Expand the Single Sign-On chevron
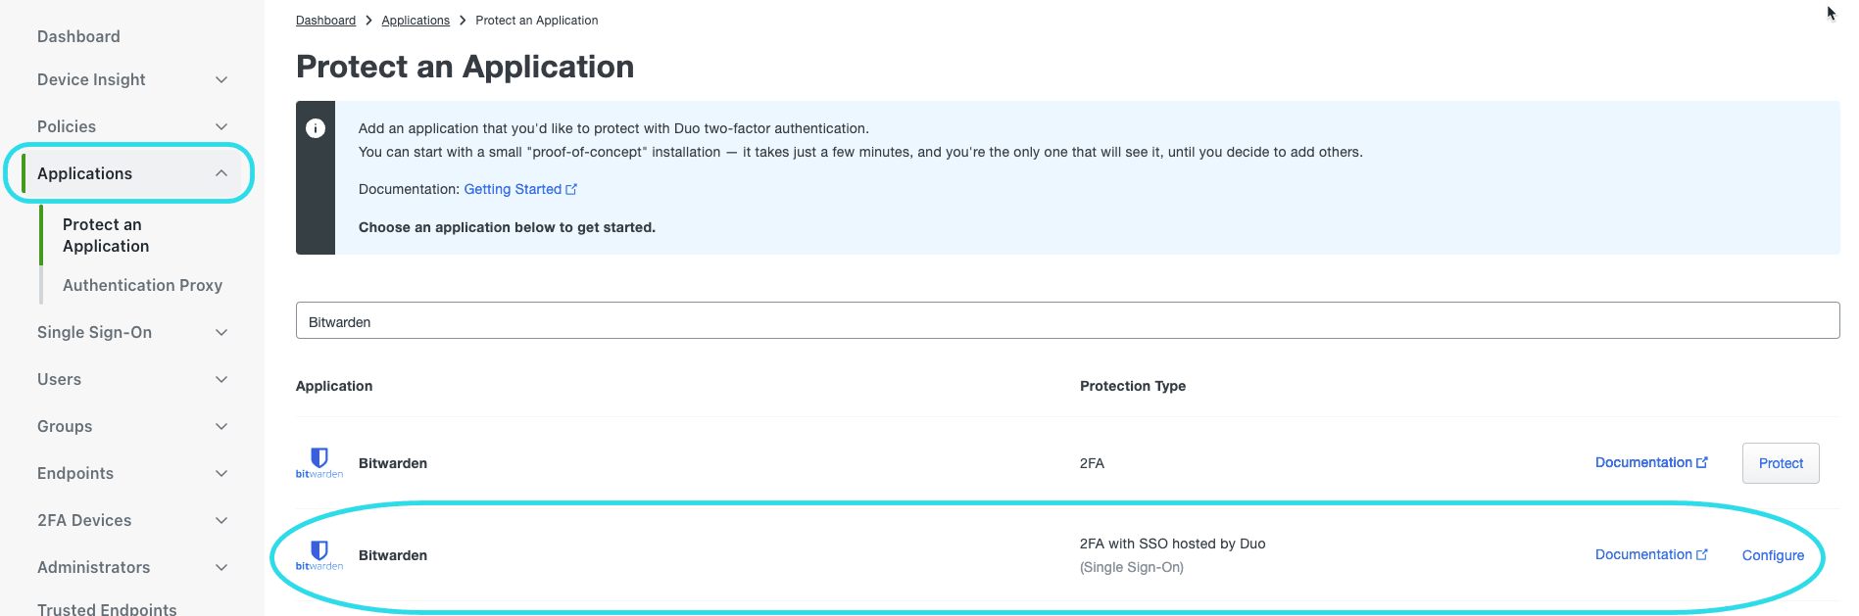Image resolution: width=1859 pixels, height=616 pixels. pyautogui.click(x=221, y=332)
